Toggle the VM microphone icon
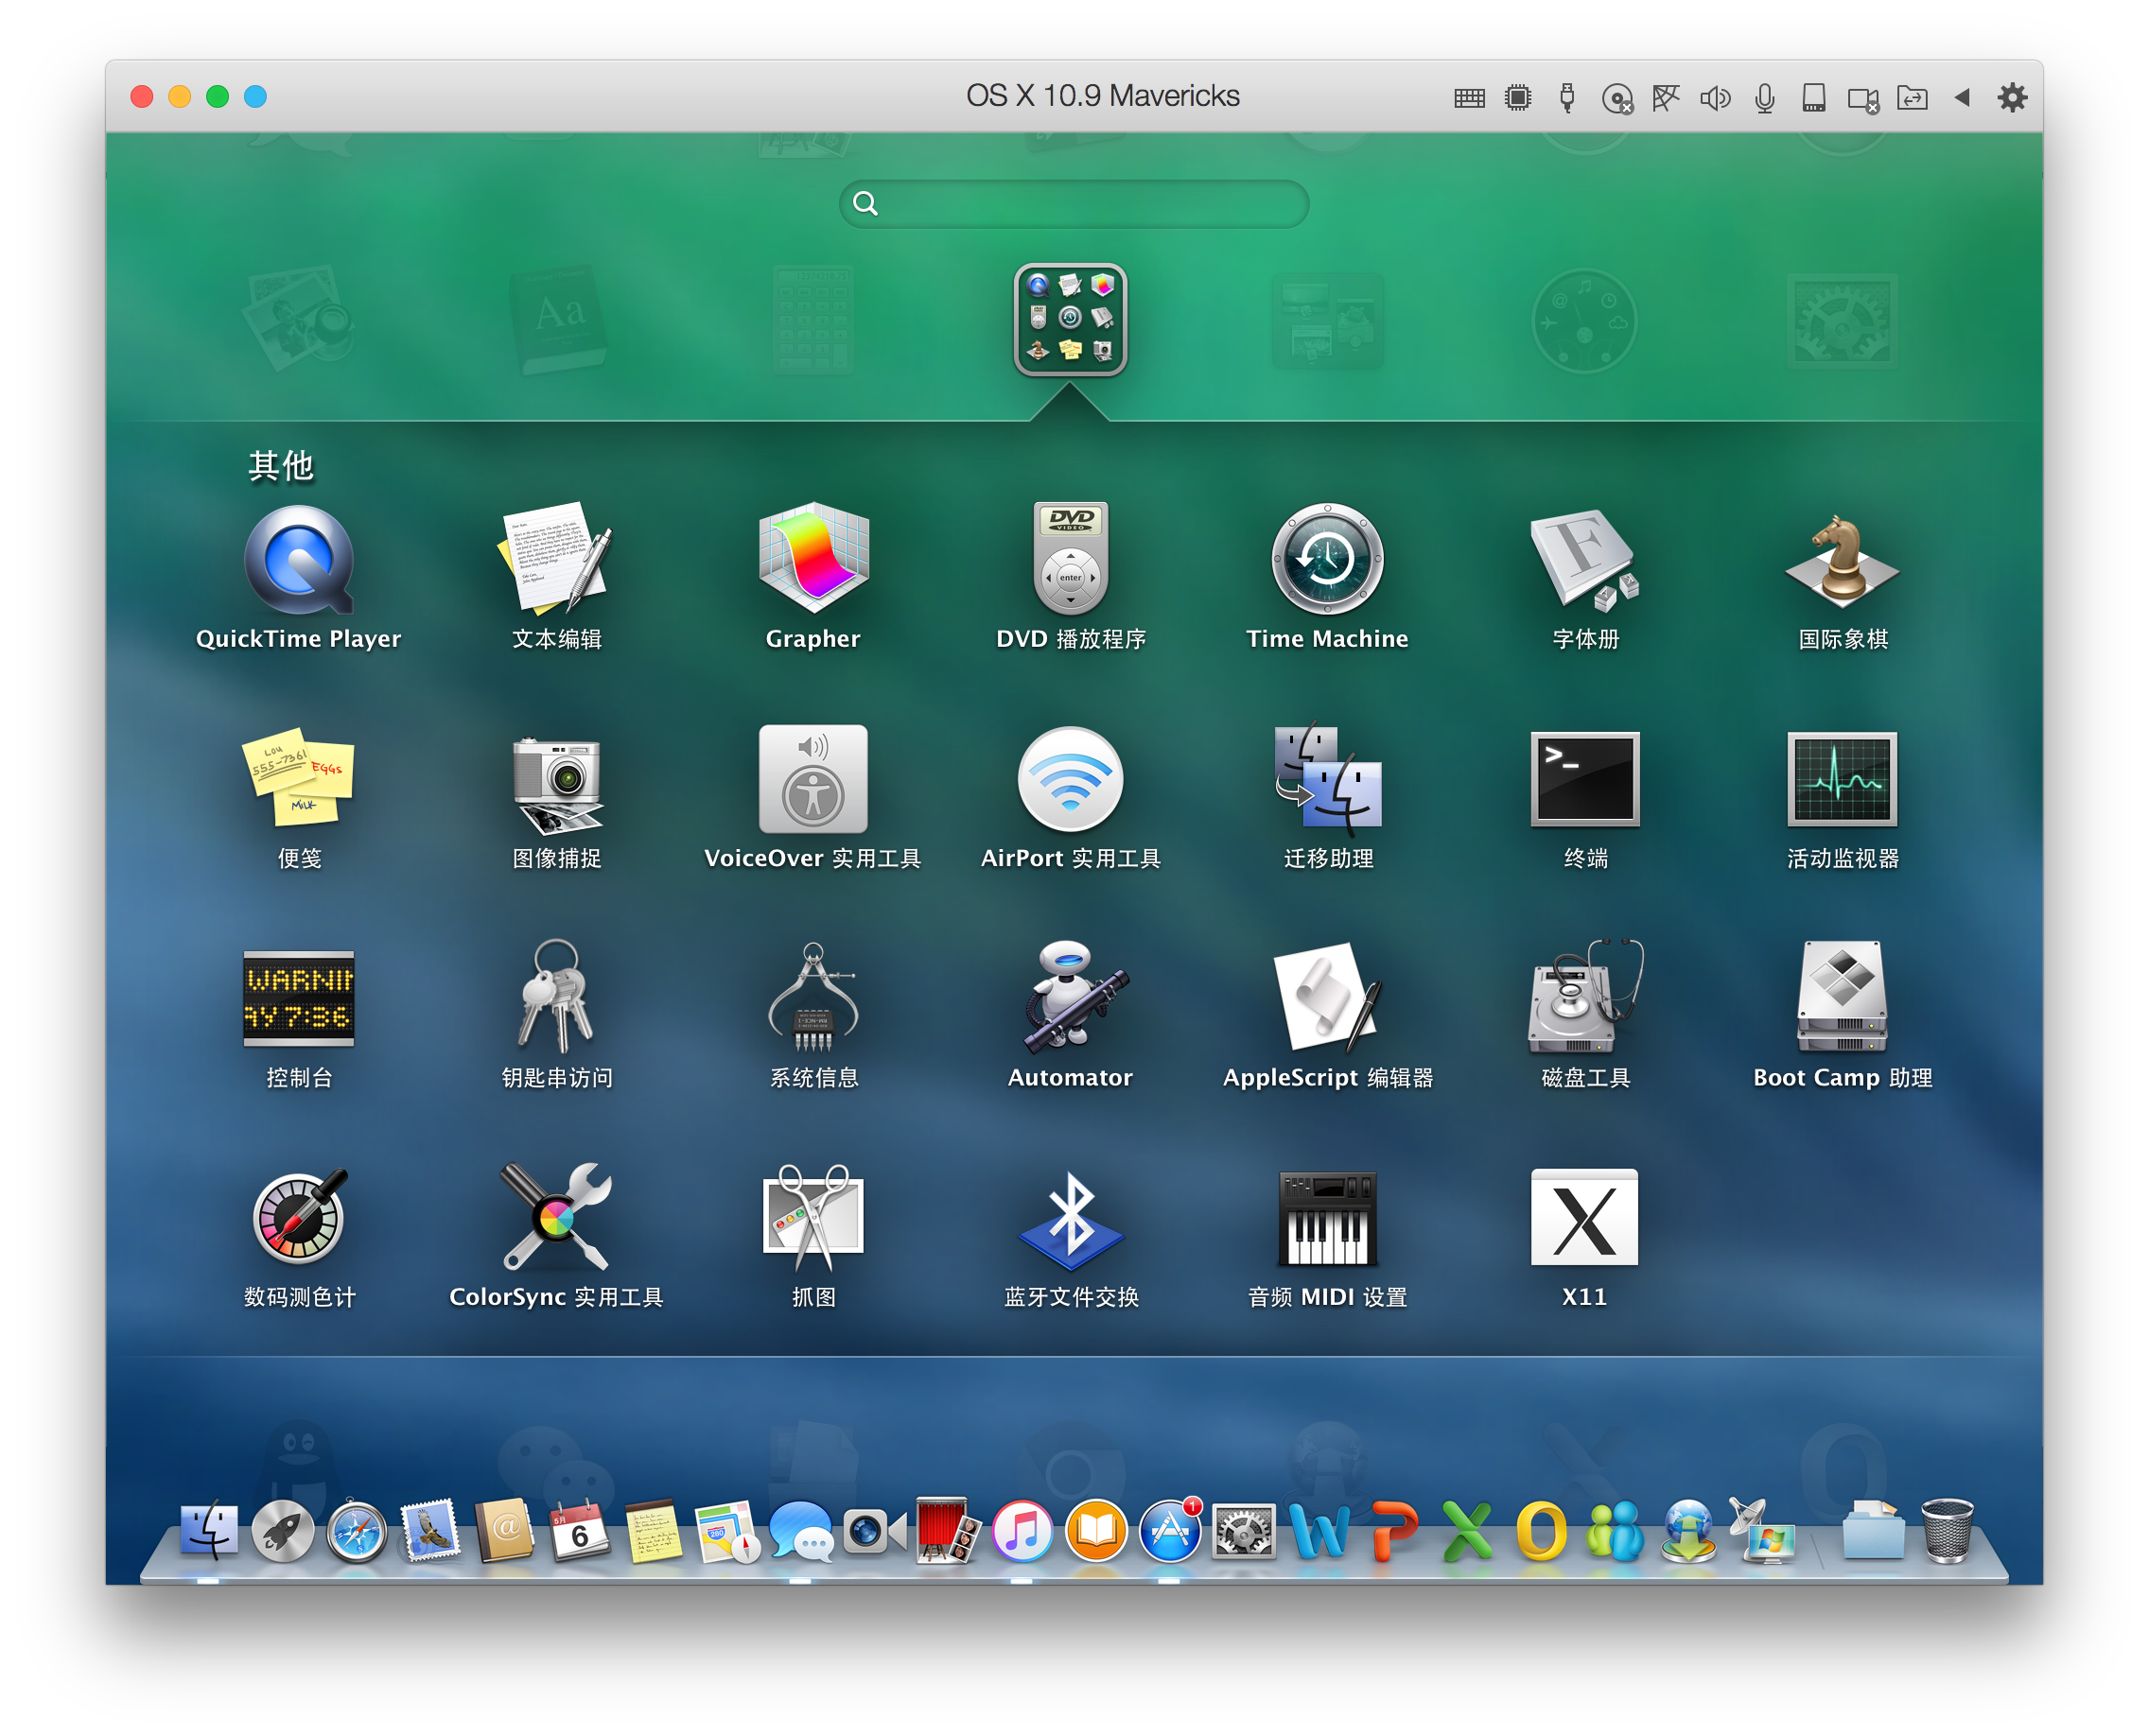 (x=1765, y=98)
